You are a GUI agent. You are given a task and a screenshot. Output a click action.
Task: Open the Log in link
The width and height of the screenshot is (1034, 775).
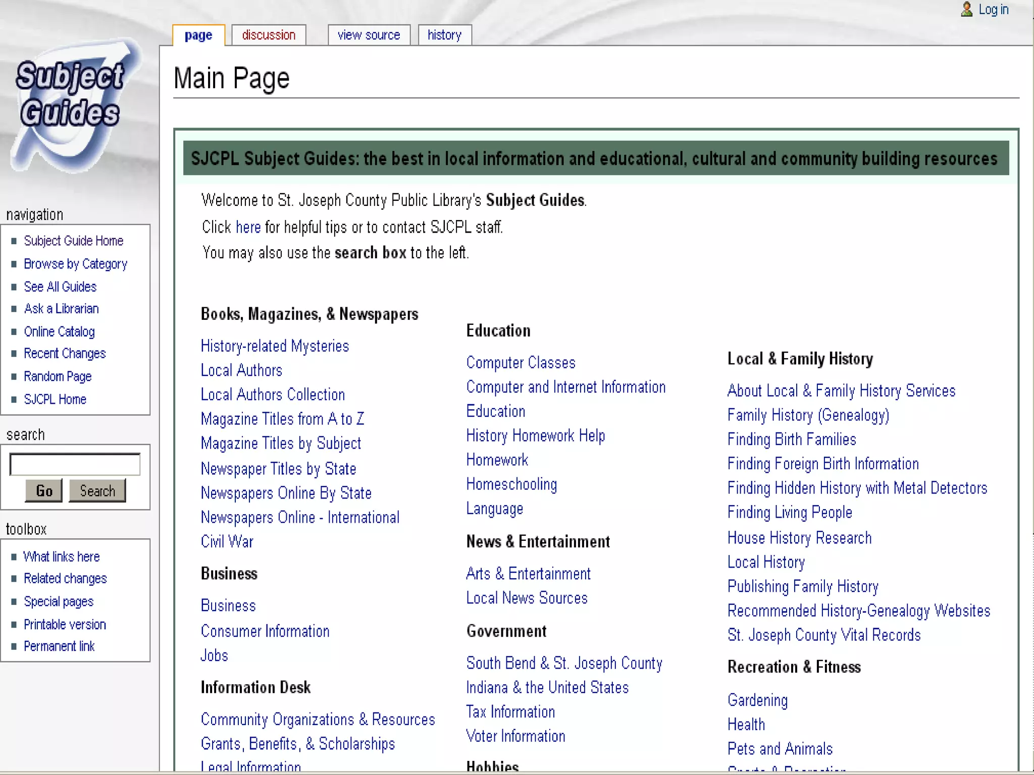(x=993, y=10)
